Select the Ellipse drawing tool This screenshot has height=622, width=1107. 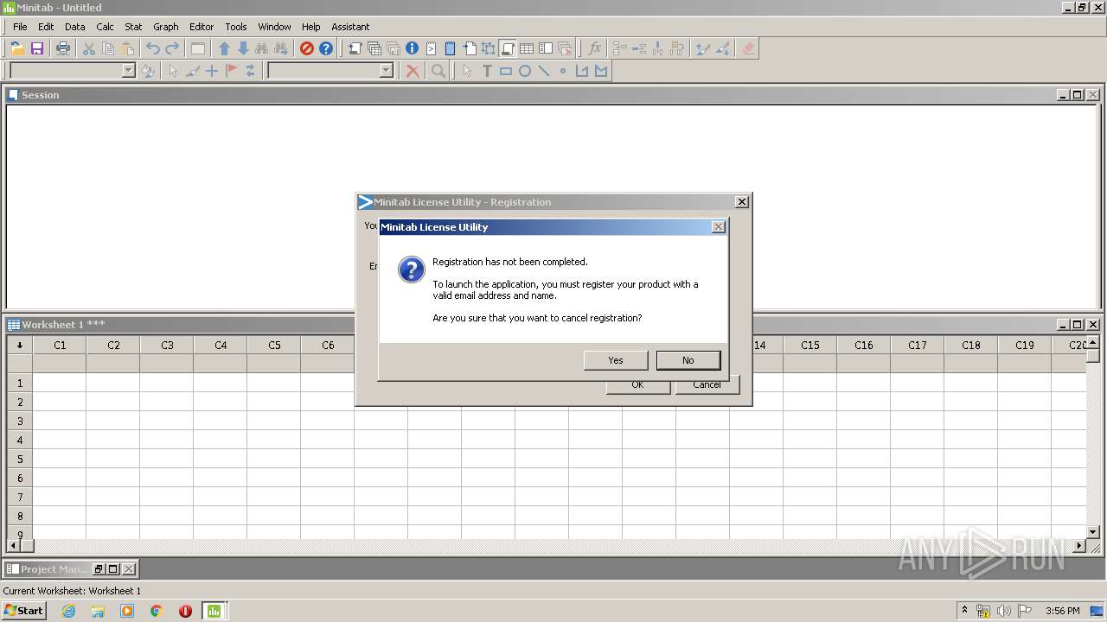[525, 71]
